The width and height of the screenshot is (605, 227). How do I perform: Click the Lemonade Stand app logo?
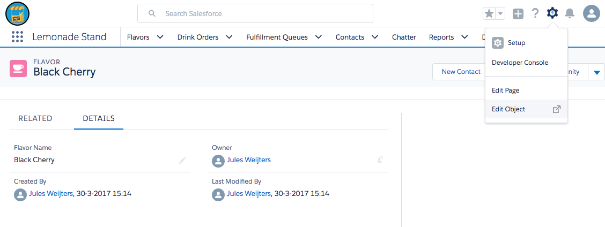(17, 13)
